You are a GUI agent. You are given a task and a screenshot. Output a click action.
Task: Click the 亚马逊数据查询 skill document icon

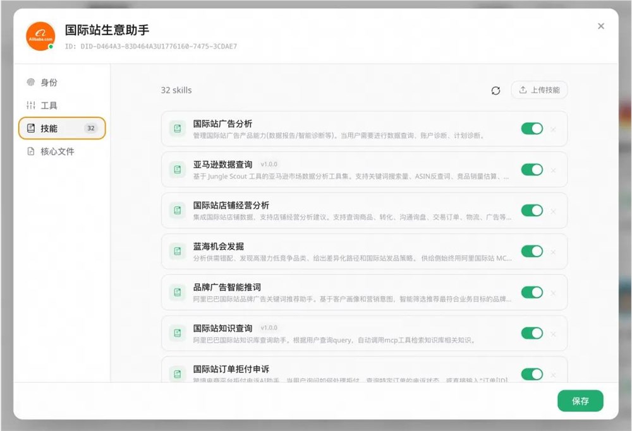click(x=178, y=170)
